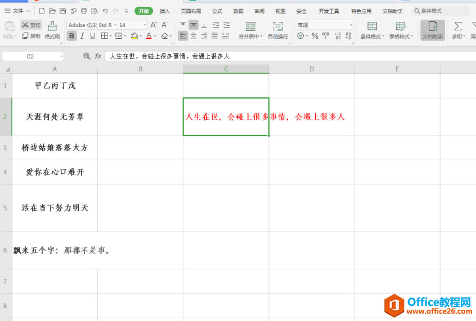Cut selection with 剪切
This screenshot has height=321, width=476.
32,25
